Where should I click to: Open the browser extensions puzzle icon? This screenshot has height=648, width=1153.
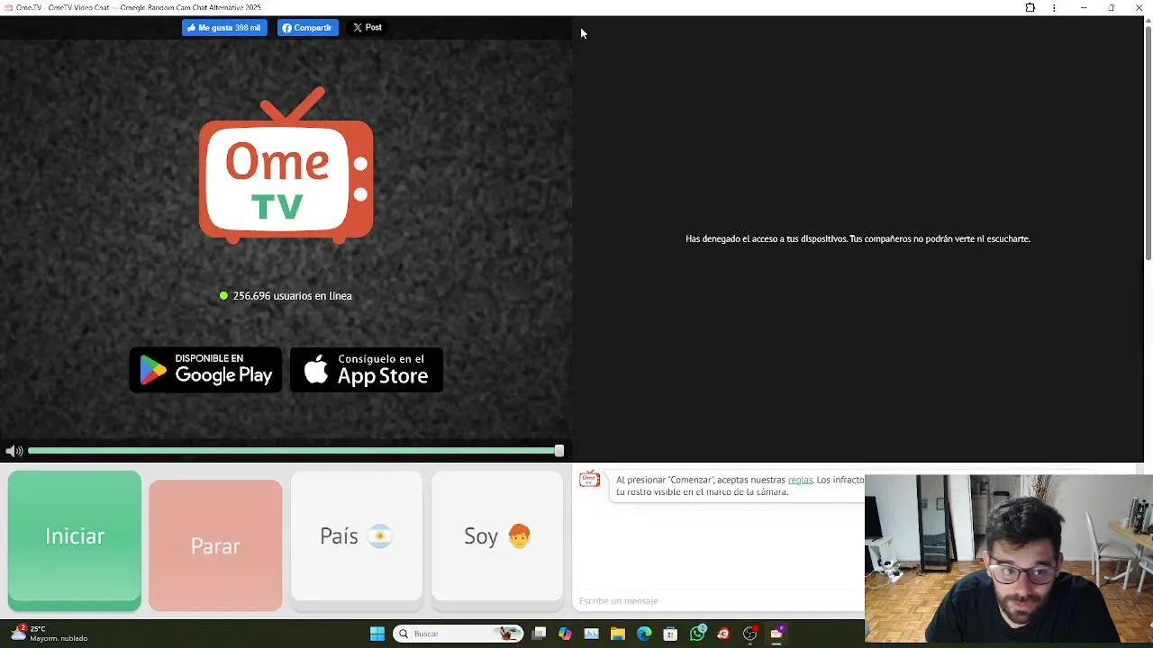1030,8
